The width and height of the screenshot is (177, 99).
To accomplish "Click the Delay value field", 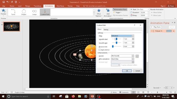I will [x=144, y=15].
